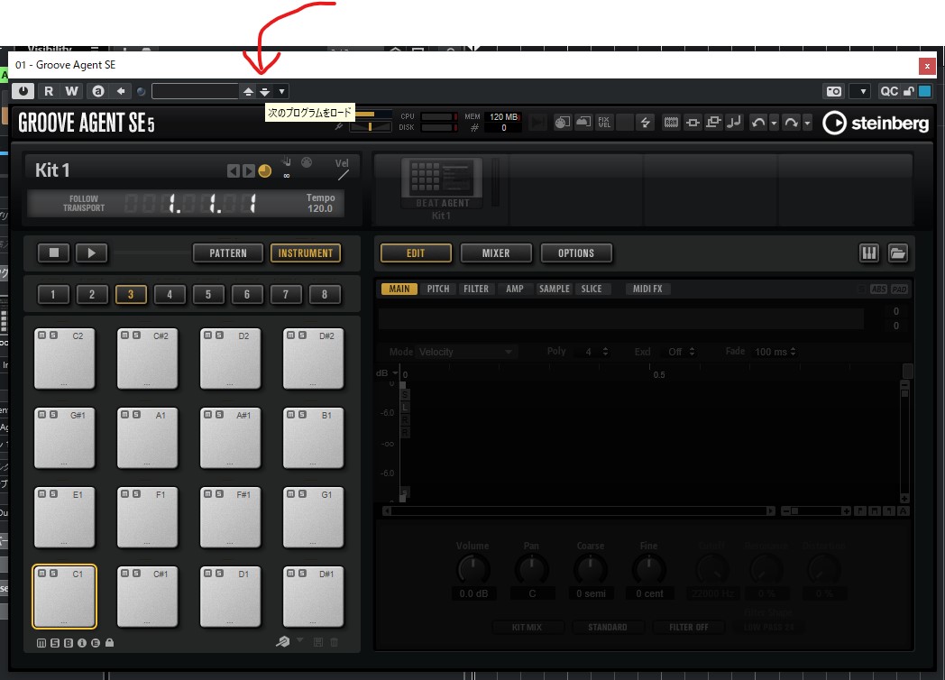The image size is (945, 680).
Task: Click the lightning bolt icon
Action: click(x=645, y=123)
